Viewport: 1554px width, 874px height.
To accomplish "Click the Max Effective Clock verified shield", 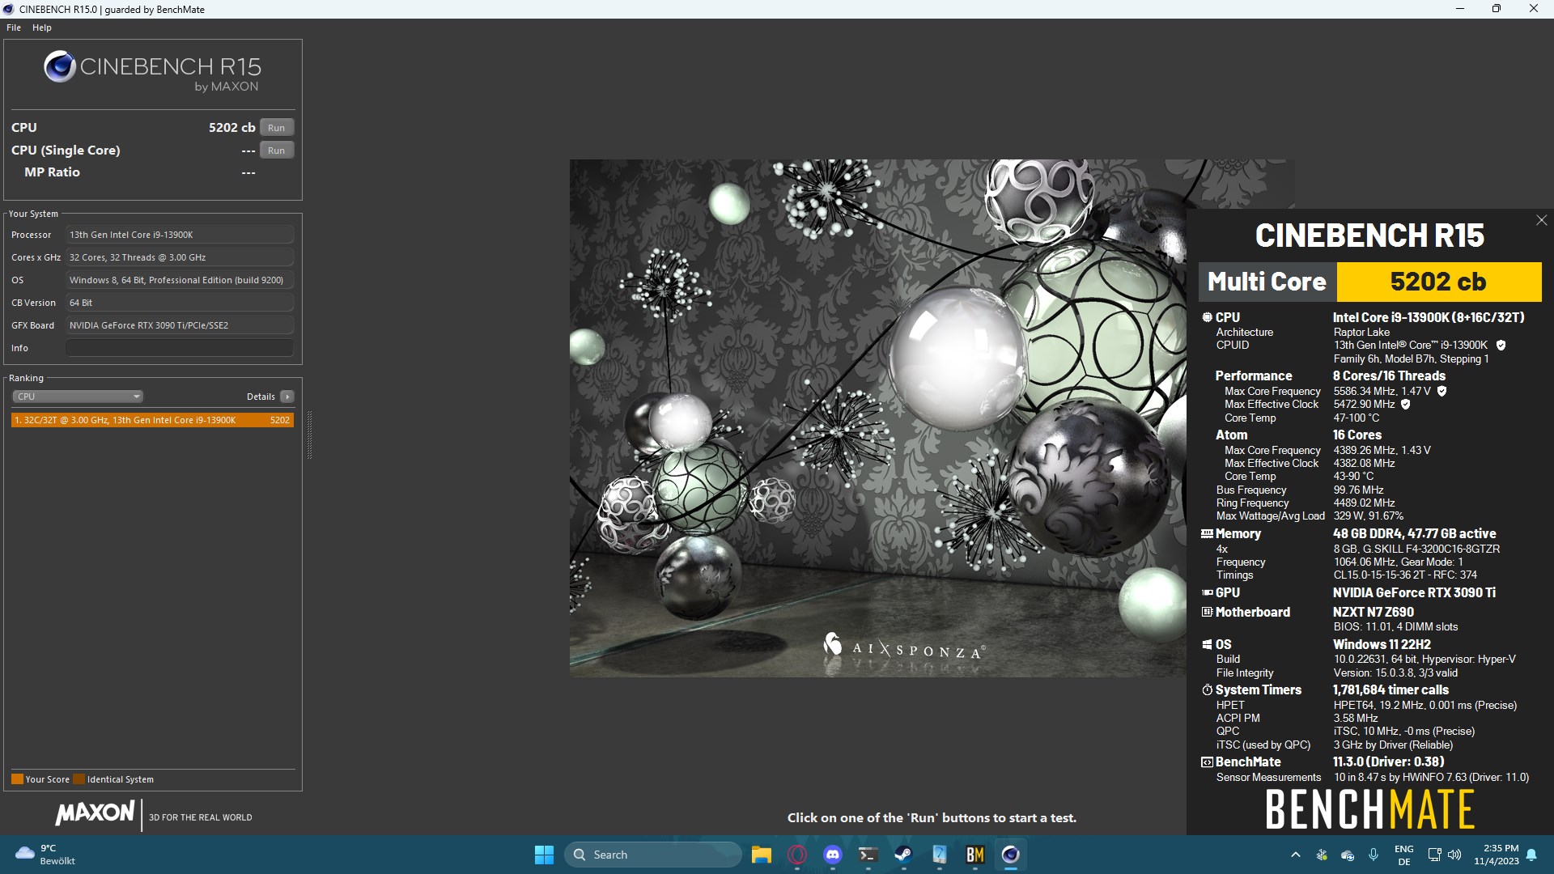I will coord(1405,405).
